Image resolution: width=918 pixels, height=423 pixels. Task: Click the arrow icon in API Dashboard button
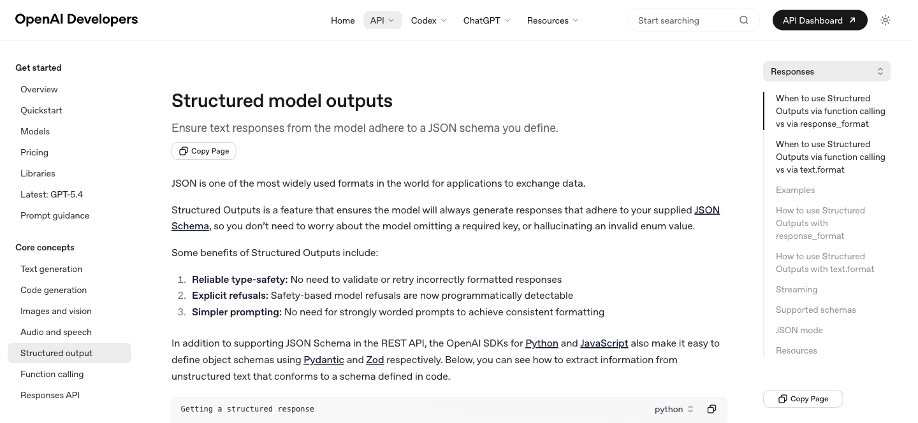852,20
